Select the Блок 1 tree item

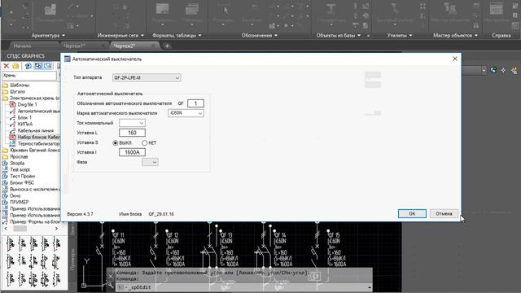[24, 117]
